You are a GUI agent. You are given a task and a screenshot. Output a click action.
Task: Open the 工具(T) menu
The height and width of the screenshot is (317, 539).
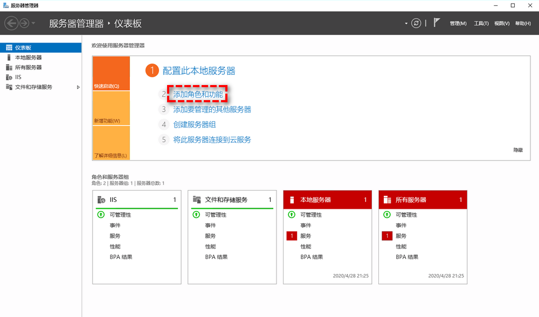click(481, 23)
